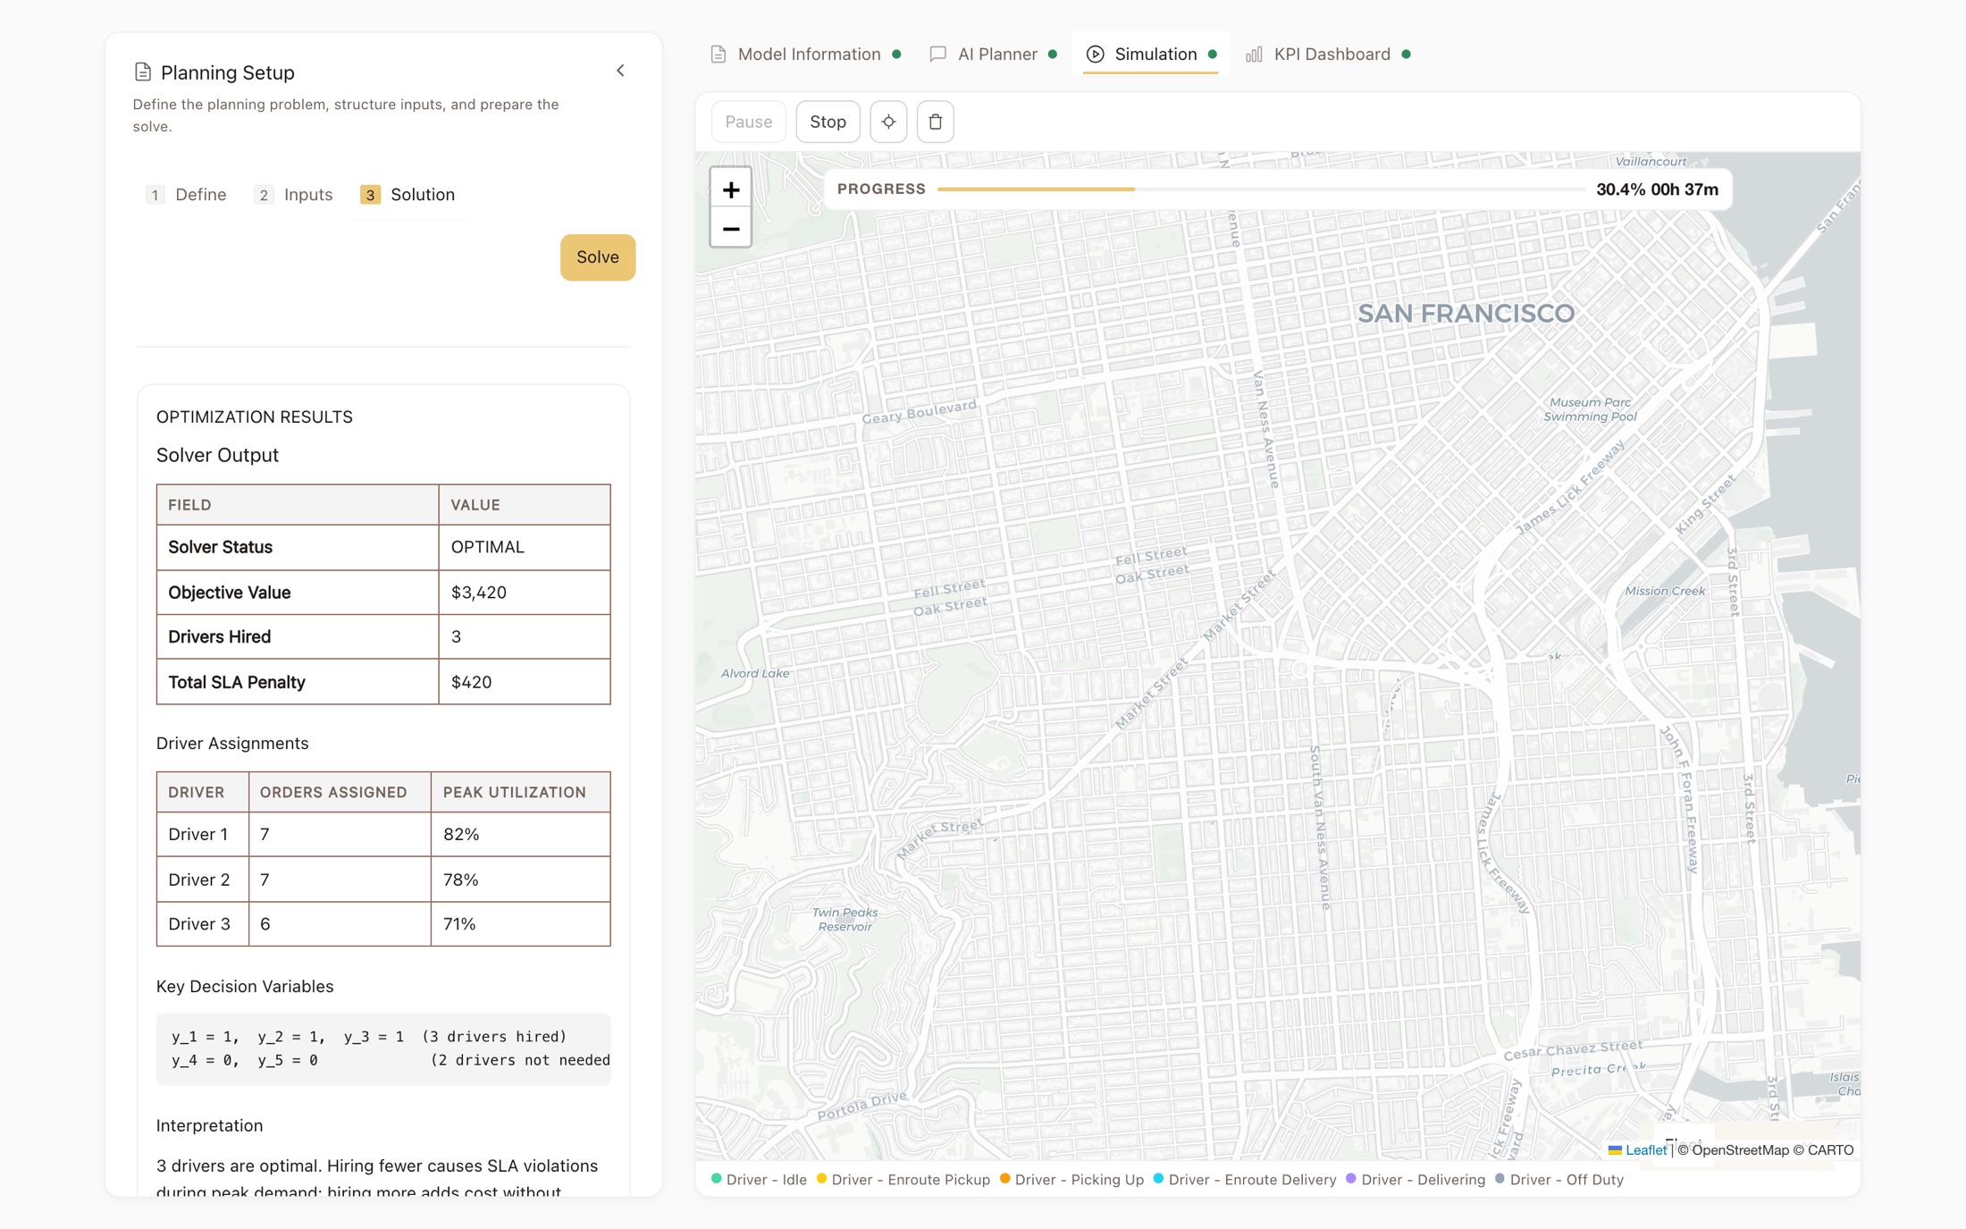Click the Planning Setup document icon

point(142,72)
